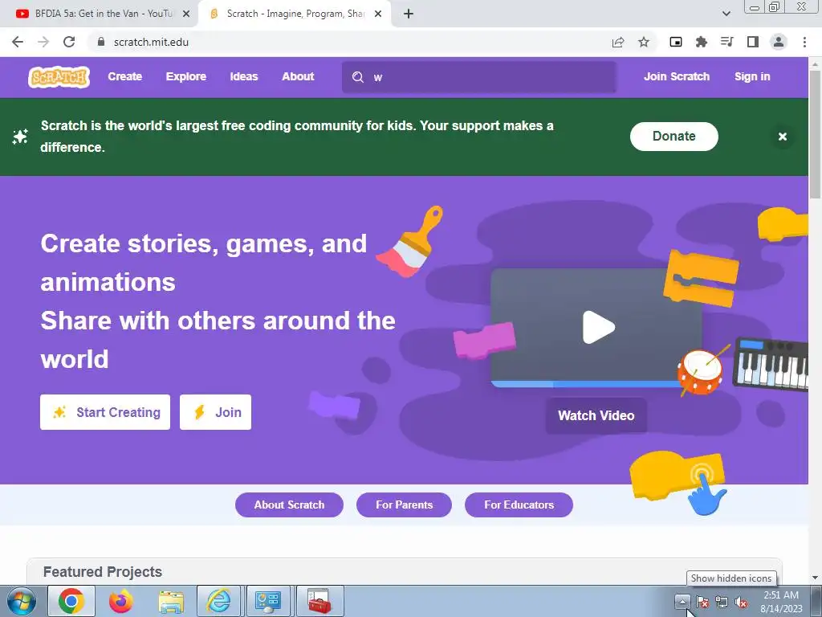The height and width of the screenshot is (617, 822).
Task: Click the network tray icon
Action: (722, 602)
